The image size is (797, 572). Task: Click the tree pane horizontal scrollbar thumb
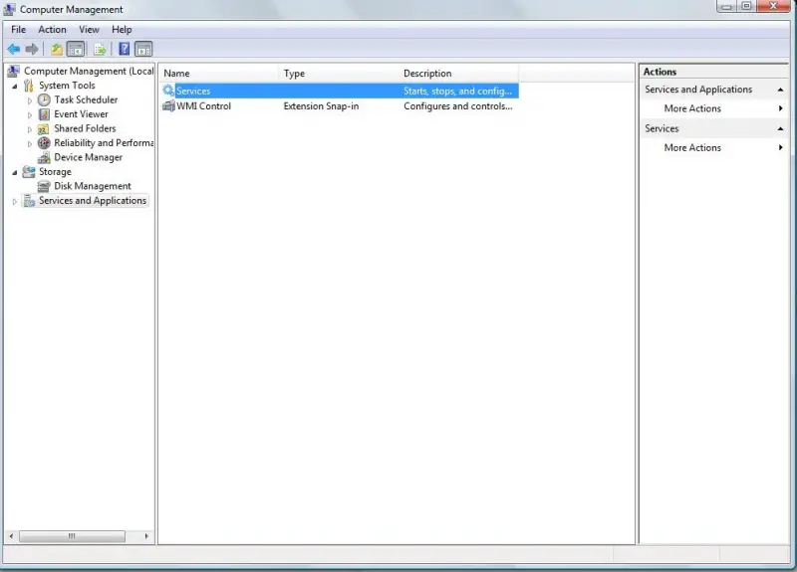click(72, 536)
